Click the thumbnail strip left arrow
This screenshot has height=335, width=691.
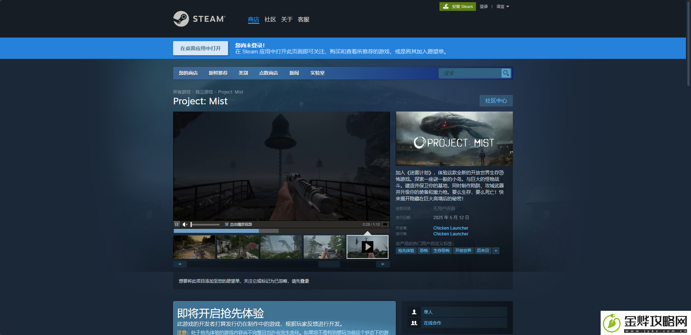(180, 264)
